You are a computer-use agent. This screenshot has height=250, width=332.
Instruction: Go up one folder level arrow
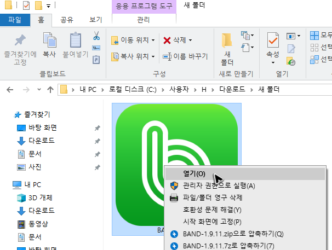[x=50, y=90]
